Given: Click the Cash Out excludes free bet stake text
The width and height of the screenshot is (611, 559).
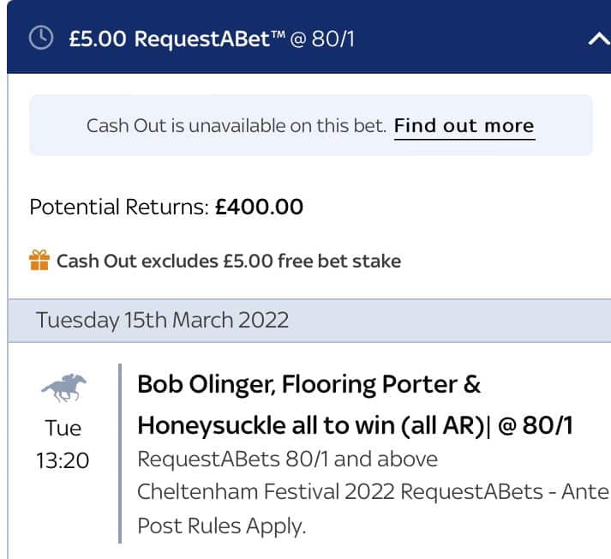Looking at the screenshot, I should pyautogui.click(x=229, y=261).
